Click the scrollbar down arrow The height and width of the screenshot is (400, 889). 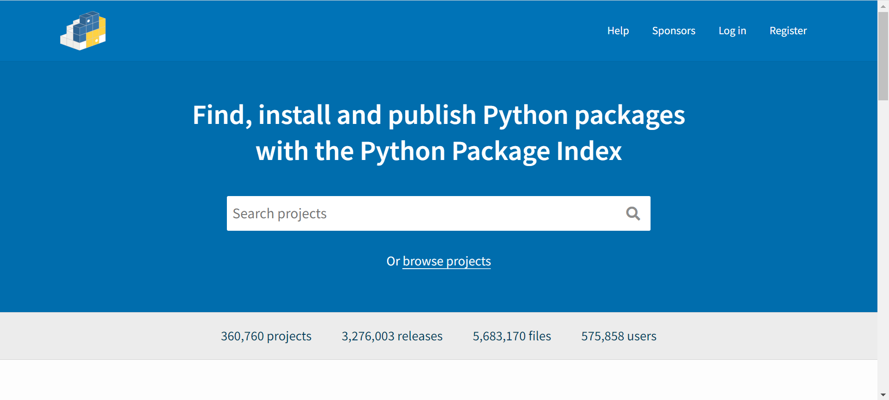coord(883,395)
